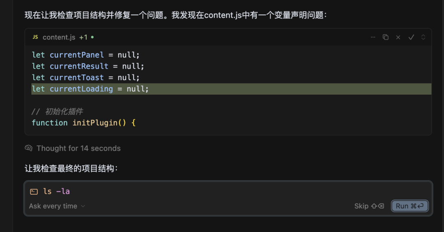Image resolution: width=444 pixels, height=232 pixels.
Task: Accept the content.js change with checkmark
Action: click(x=411, y=37)
